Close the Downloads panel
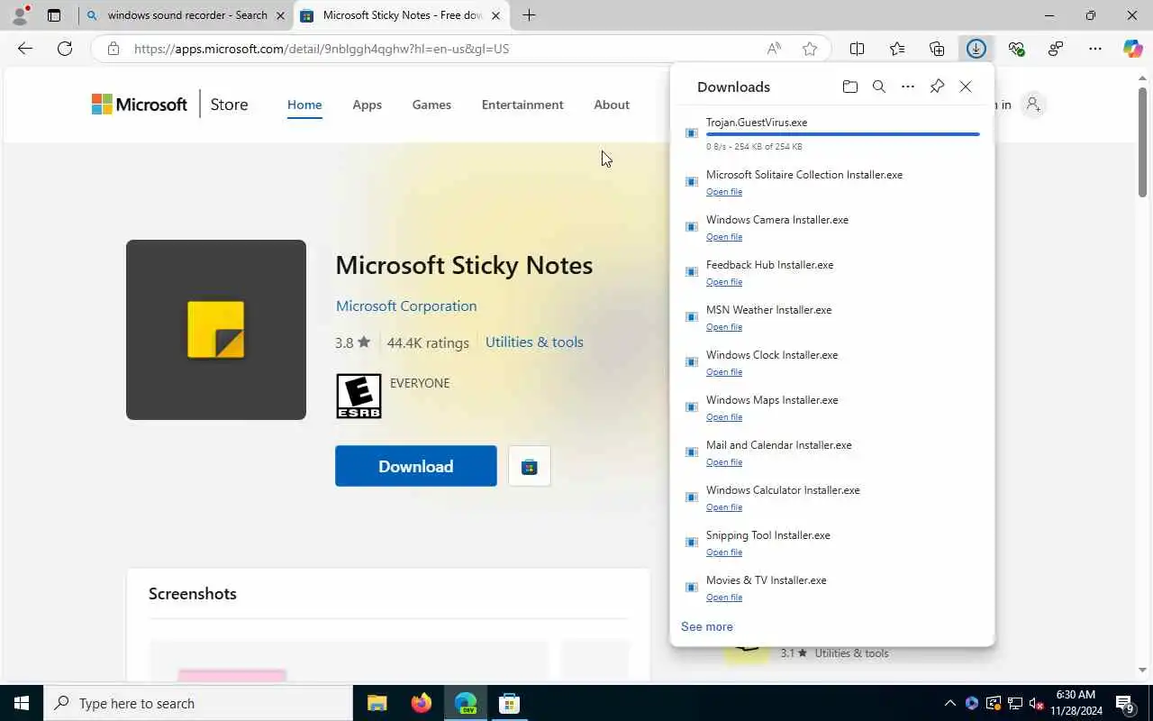The height and width of the screenshot is (721, 1153). [966, 87]
